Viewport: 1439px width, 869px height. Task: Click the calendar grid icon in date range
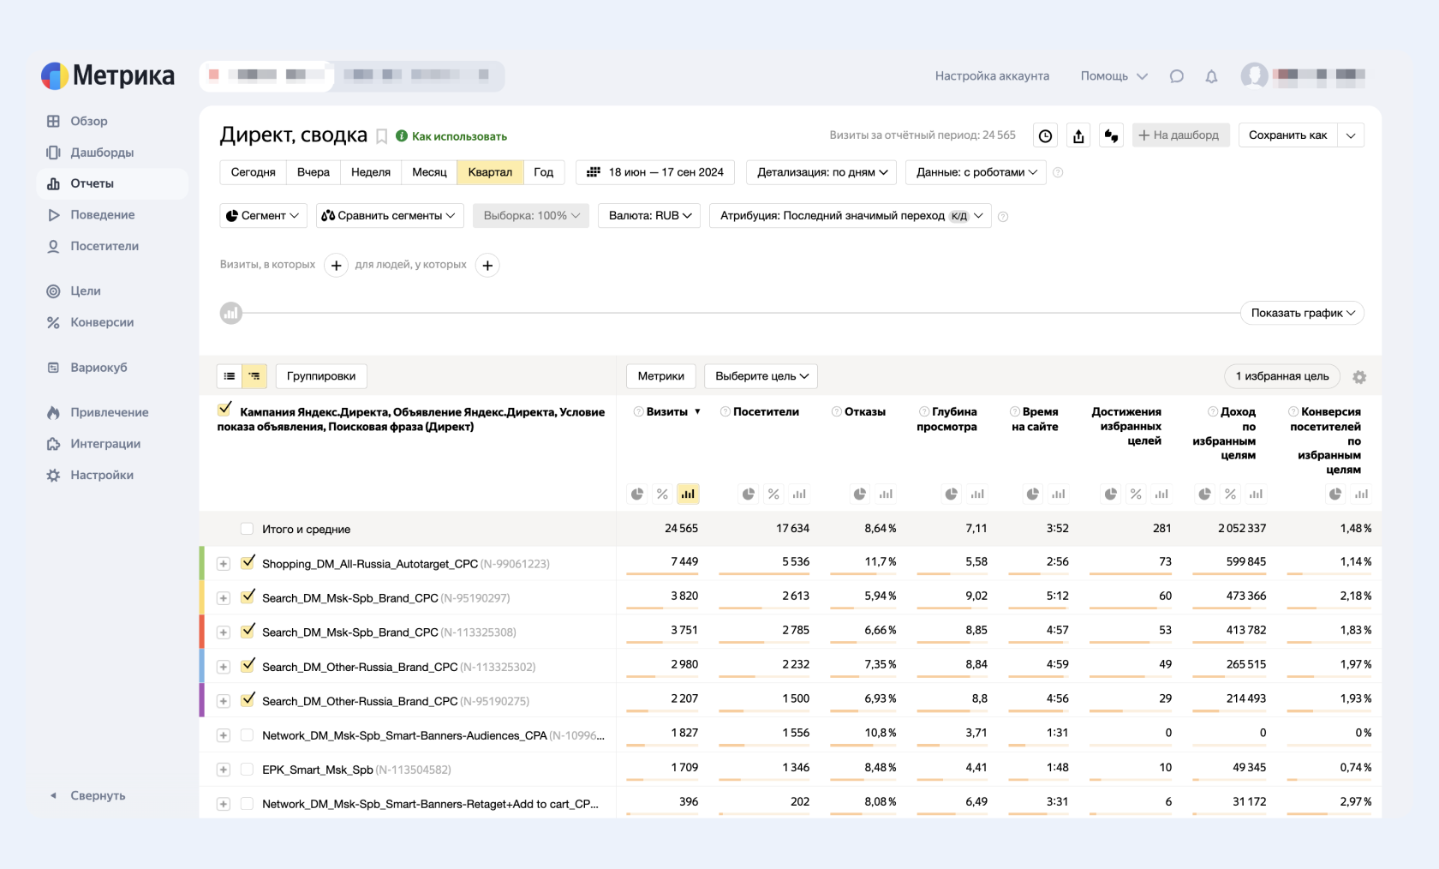pyautogui.click(x=593, y=172)
